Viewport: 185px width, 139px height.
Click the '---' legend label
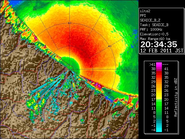(165, 64)
